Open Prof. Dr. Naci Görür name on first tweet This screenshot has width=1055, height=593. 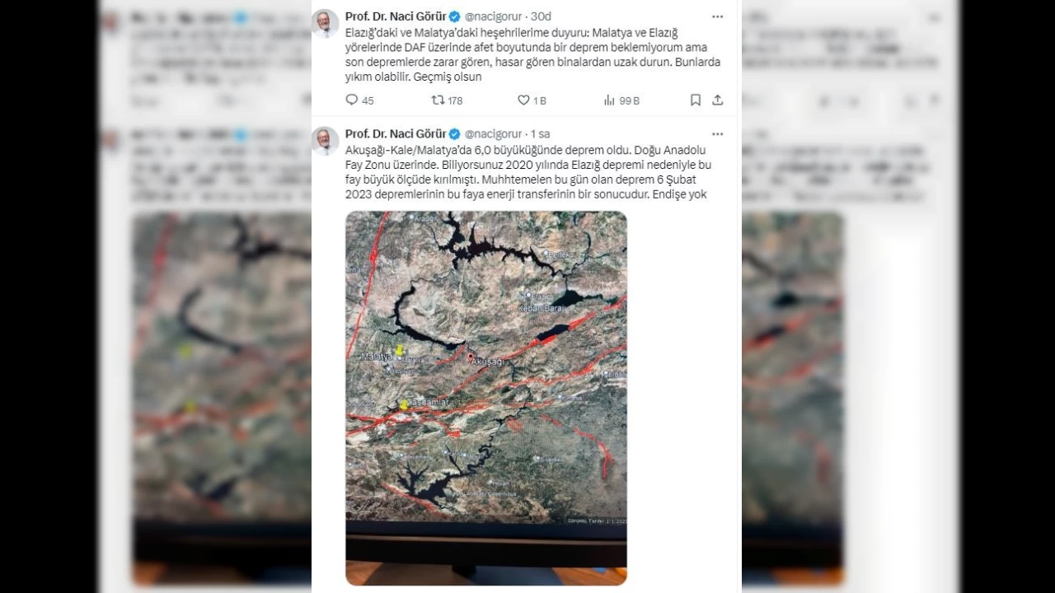pyautogui.click(x=396, y=16)
